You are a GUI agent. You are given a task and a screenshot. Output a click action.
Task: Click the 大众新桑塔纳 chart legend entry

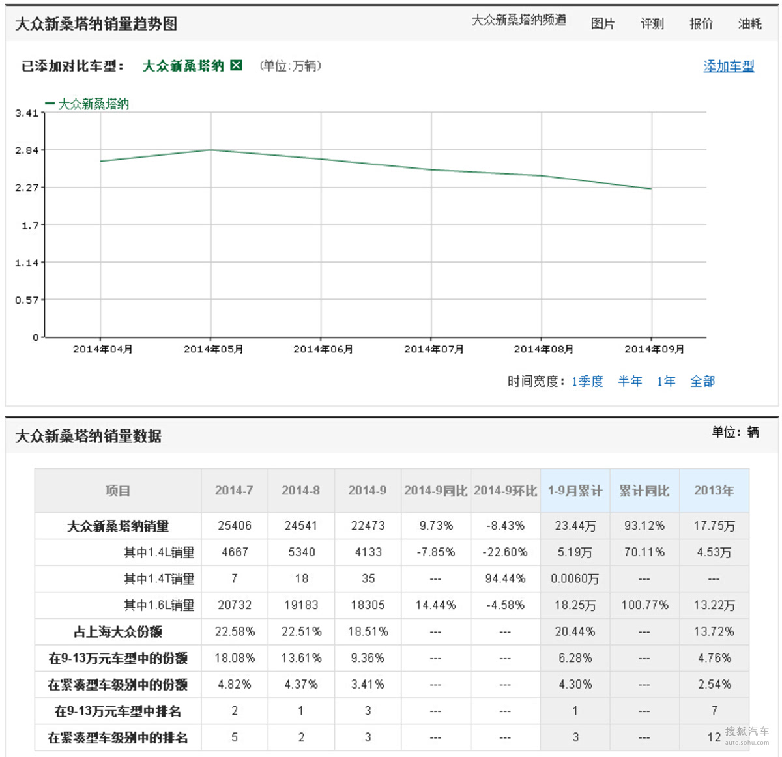pos(87,104)
